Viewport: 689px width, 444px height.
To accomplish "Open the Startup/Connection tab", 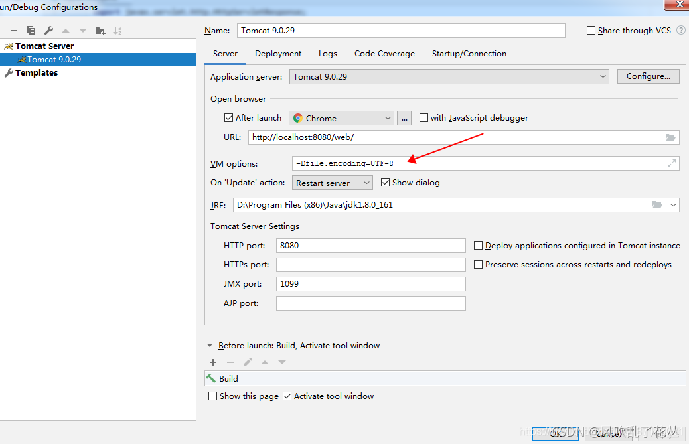I will (469, 54).
